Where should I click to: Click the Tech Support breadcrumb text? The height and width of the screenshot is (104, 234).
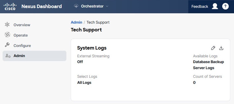(98, 22)
